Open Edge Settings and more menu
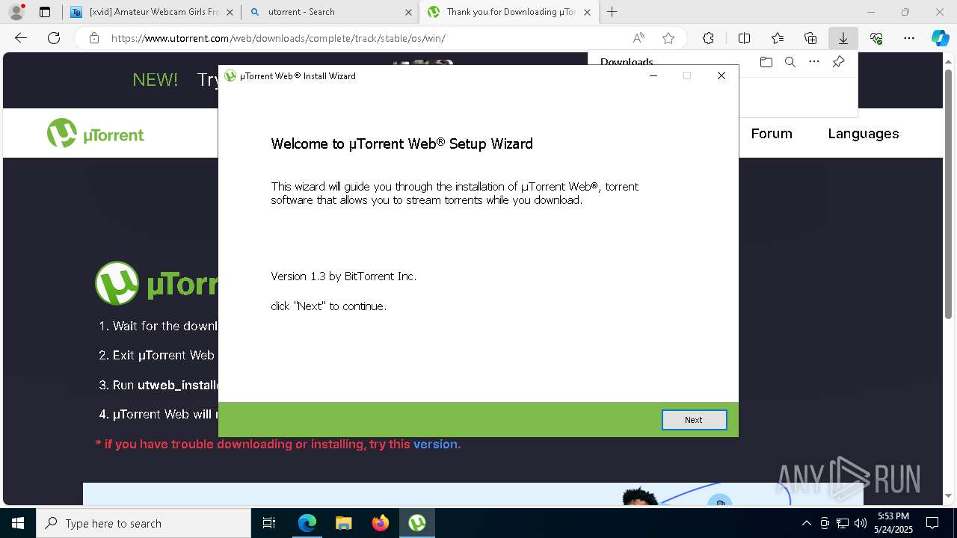Screen dimensions: 957x538 909,38
